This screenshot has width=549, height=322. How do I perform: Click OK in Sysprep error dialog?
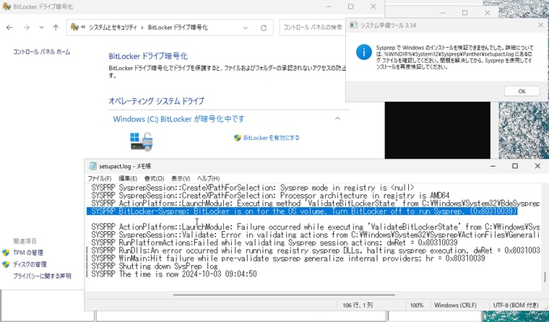click(x=522, y=91)
